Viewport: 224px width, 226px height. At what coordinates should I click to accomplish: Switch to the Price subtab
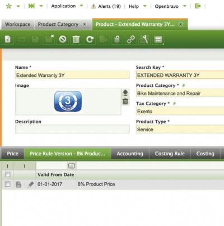point(12,154)
